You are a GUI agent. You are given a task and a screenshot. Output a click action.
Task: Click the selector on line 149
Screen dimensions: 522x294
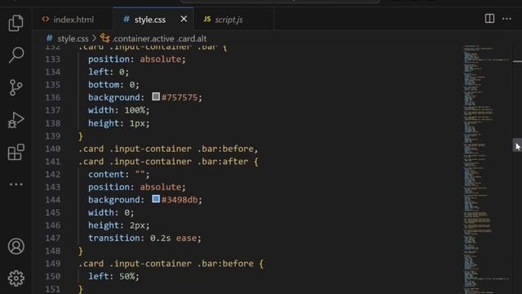coord(166,263)
